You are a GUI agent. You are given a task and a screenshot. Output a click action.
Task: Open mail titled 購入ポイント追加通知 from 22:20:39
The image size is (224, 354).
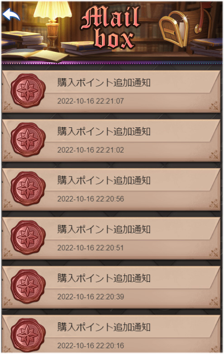coord(111,287)
